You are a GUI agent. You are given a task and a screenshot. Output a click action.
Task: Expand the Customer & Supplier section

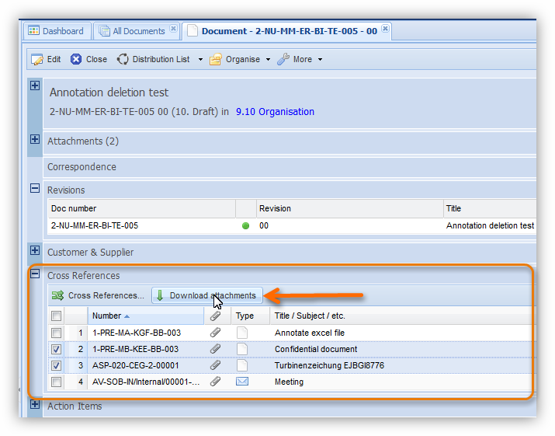coord(35,250)
